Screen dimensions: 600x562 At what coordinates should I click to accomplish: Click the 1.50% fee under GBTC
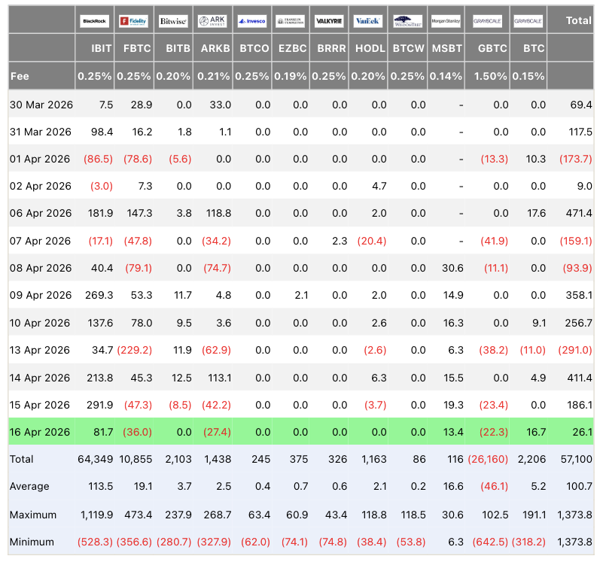coord(492,76)
